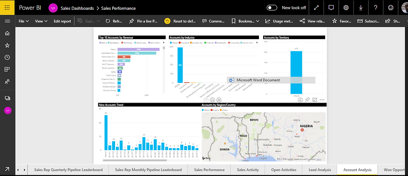Toggle the New look switch
Image resolution: width=408 pixels, height=176 pixels.
point(272,8)
